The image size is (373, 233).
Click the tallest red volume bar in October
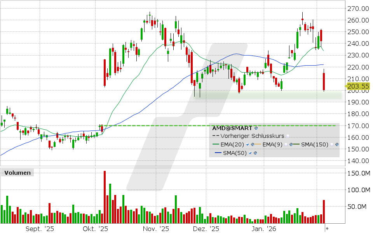pyautogui.click(x=105, y=194)
